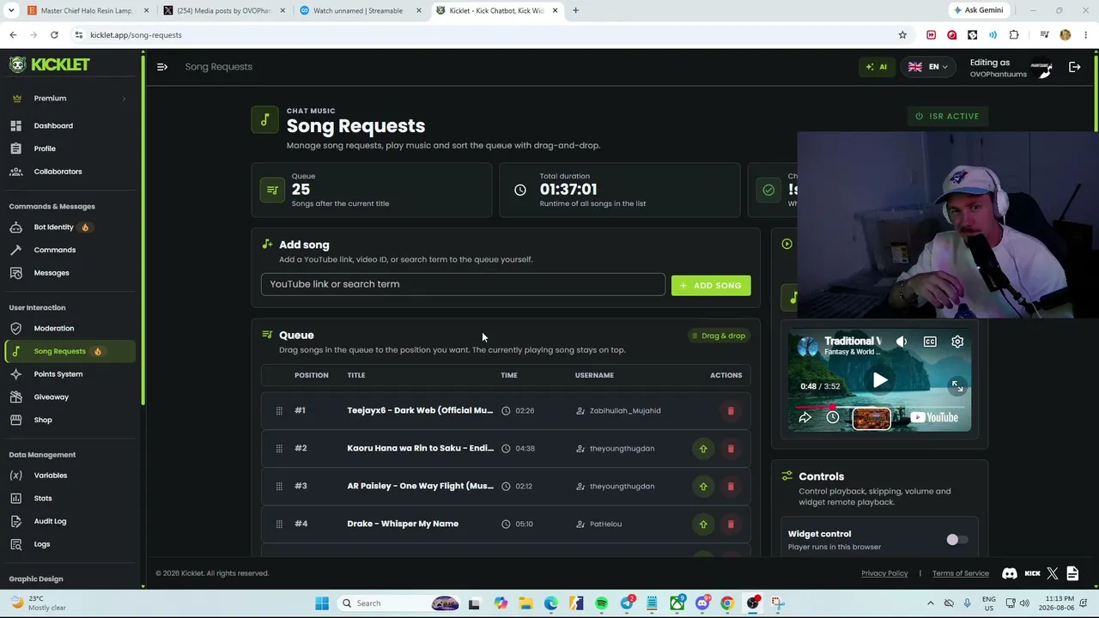Delete the Teejayx6 - Dark Web song
The height and width of the screenshot is (618, 1099).
coord(731,411)
